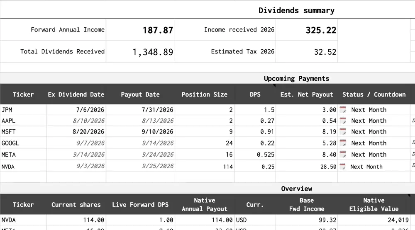Viewport: 415px width, 230px height.
Task: Click the Current shares column header
Action: tap(76, 204)
